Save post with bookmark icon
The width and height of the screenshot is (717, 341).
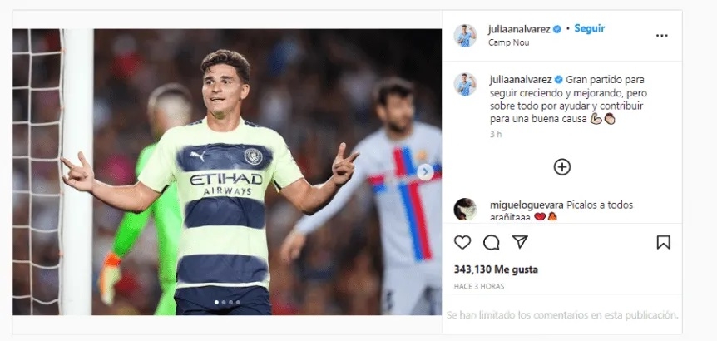[663, 242]
